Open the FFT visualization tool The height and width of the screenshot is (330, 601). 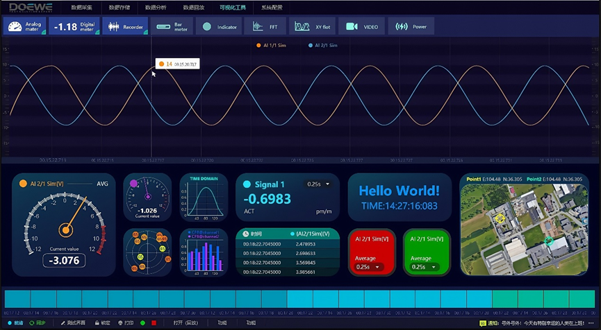(265, 26)
